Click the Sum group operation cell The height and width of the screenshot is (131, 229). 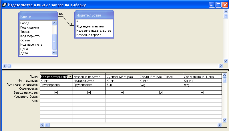click(122, 85)
